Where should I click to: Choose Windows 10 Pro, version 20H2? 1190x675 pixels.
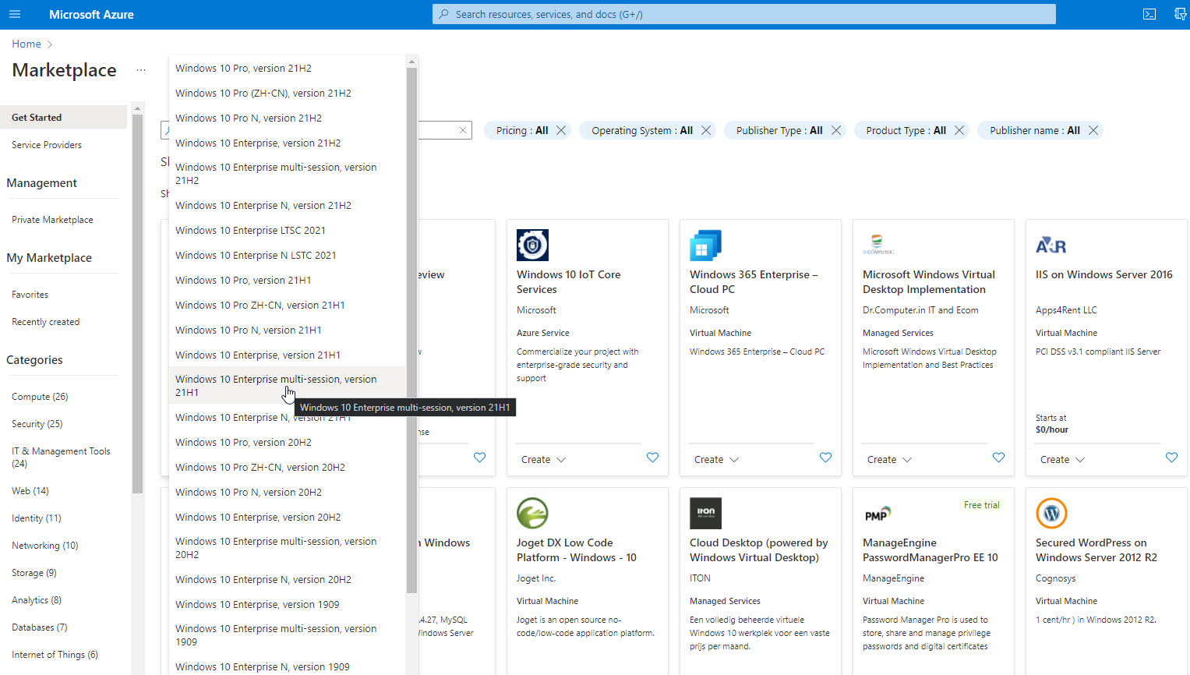[243, 443]
